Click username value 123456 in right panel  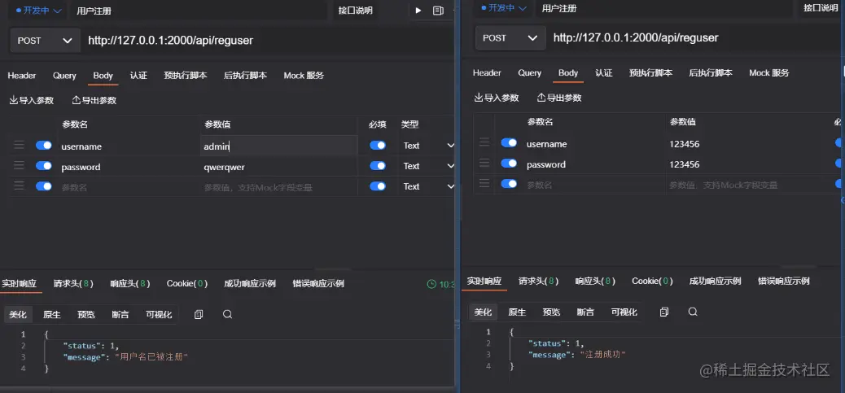(685, 144)
